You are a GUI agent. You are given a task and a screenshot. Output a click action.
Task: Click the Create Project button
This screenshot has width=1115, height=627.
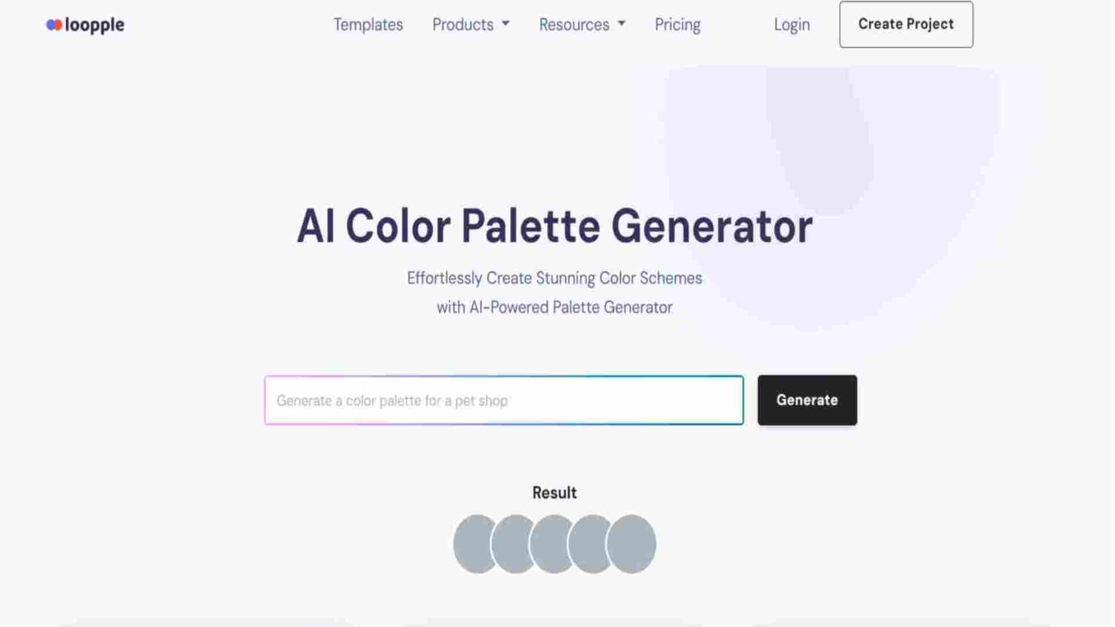(906, 24)
